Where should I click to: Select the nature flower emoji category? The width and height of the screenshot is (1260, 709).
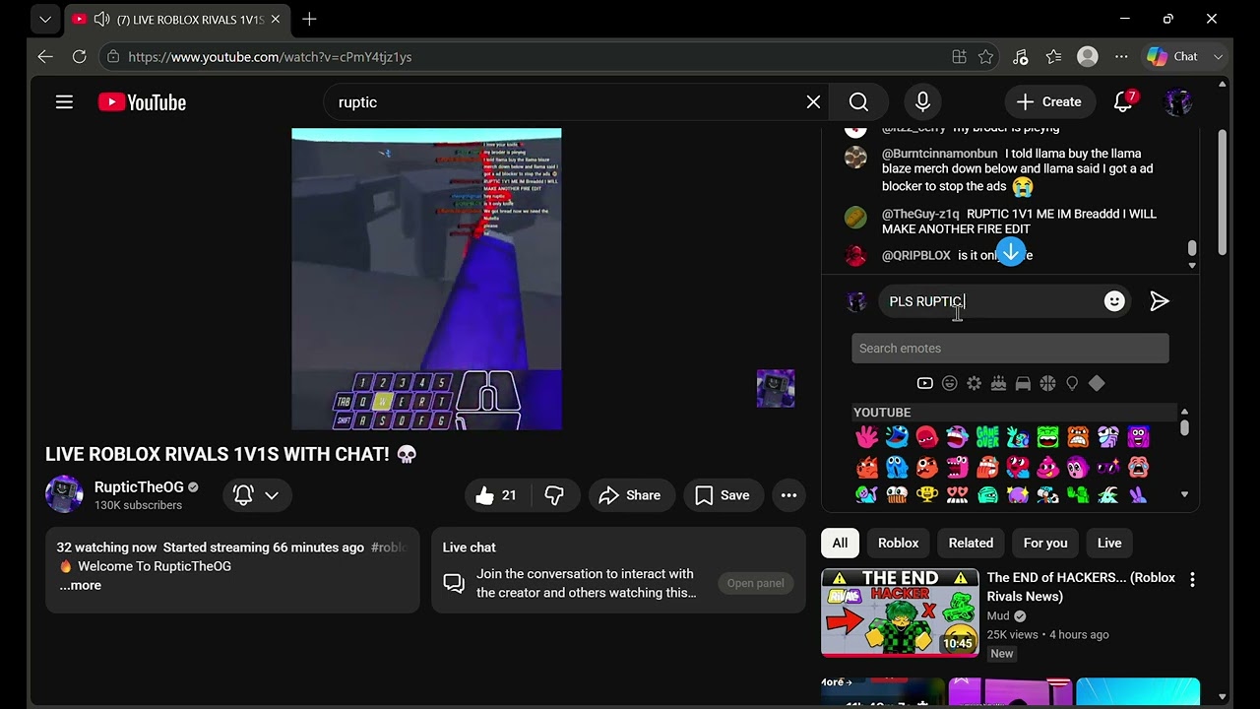pyautogui.click(x=974, y=383)
